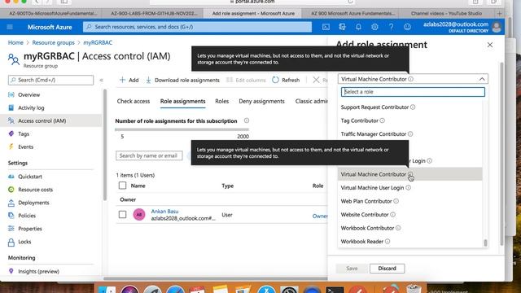Switch to the Role assignments tab
521x293 pixels.
click(x=182, y=101)
